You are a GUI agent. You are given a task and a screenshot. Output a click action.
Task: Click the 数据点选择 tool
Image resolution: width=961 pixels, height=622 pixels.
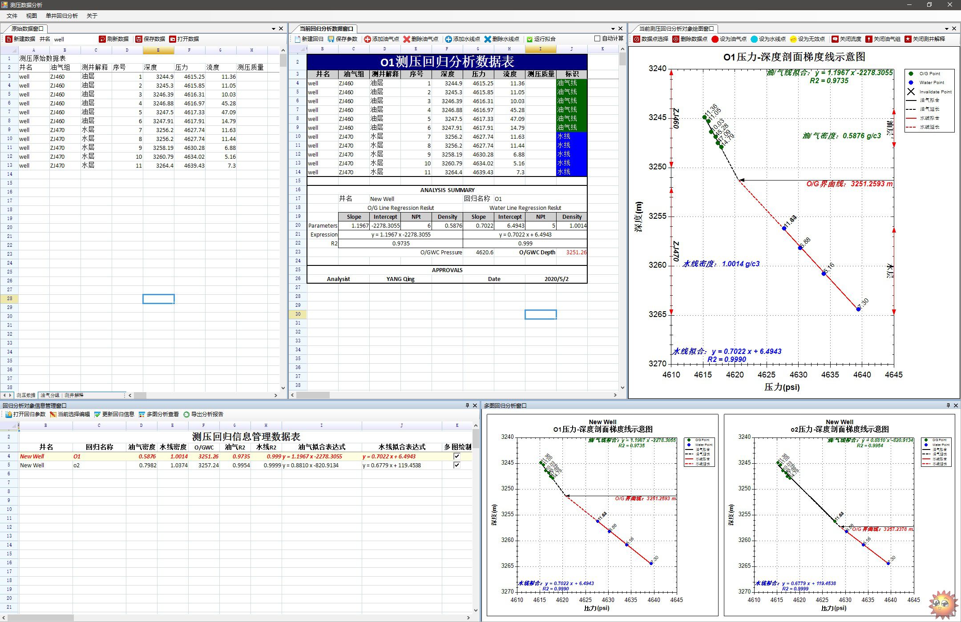tap(651, 39)
